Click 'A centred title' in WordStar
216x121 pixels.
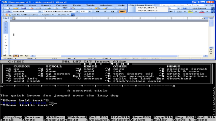pos(87,91)
